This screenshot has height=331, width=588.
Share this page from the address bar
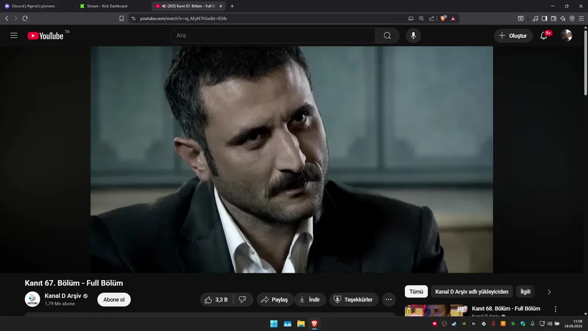(x=432, y=18)
